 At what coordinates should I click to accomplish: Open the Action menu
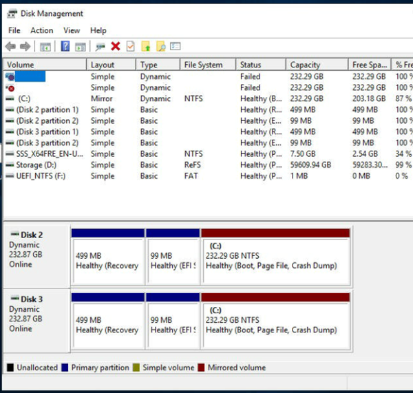point(41,30)
